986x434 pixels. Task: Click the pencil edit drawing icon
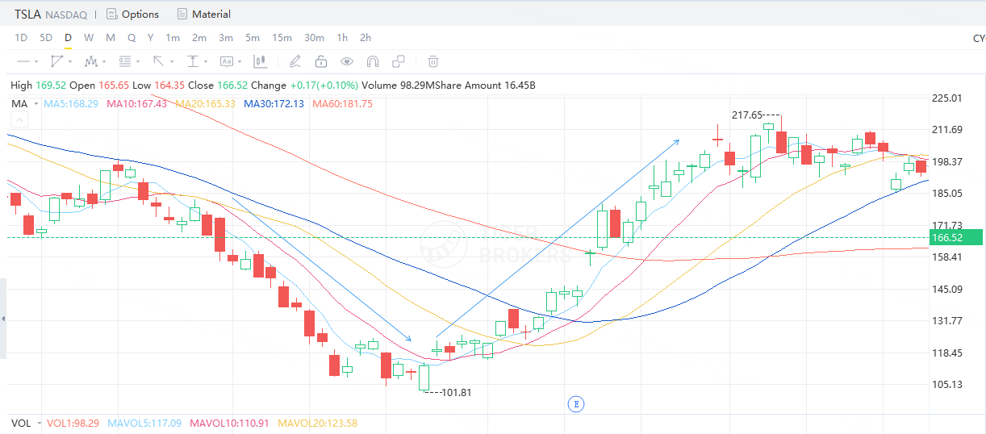[295, 61]
